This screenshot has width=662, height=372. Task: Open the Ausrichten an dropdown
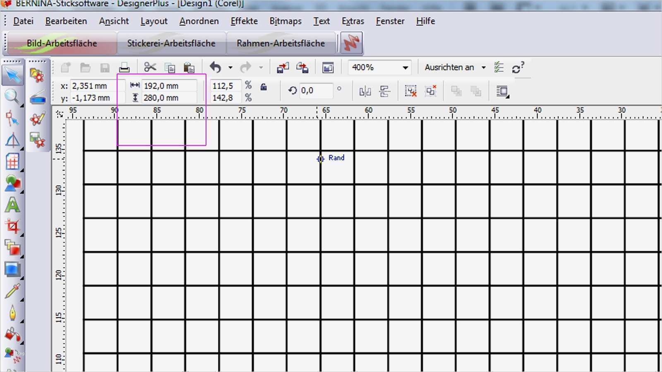(x=483, y=67)
